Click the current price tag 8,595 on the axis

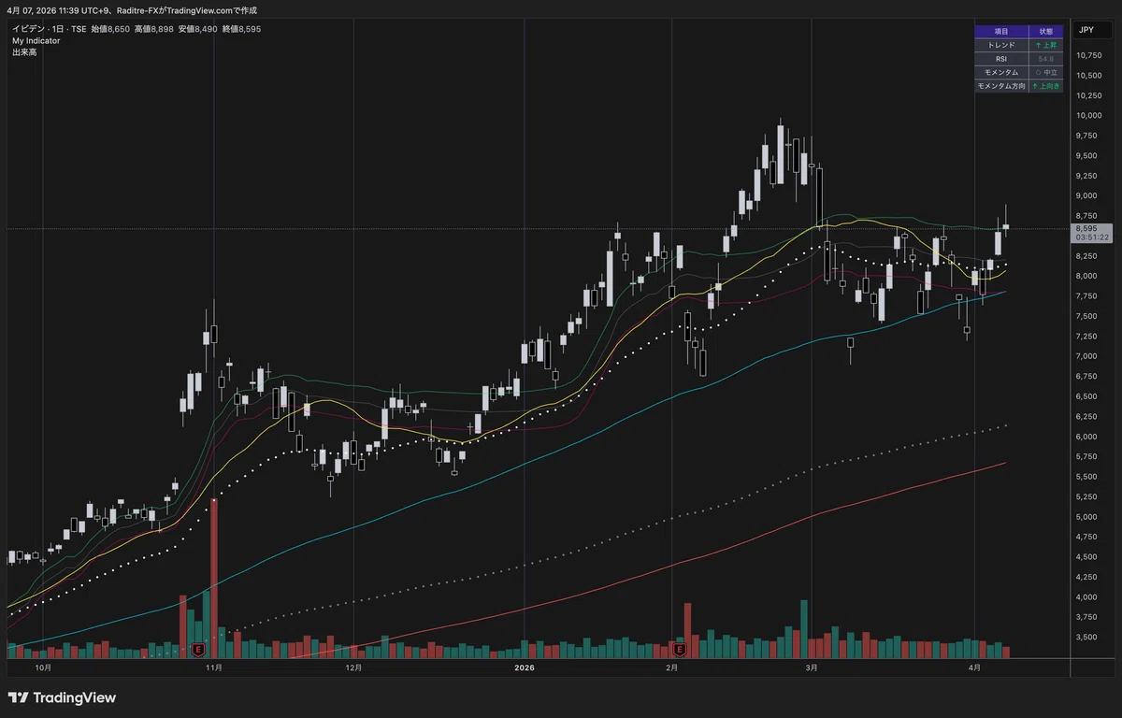tap(1086, 228)
